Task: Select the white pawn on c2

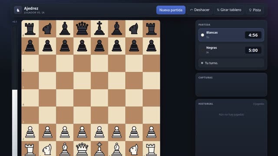Action: click(65, 132)
